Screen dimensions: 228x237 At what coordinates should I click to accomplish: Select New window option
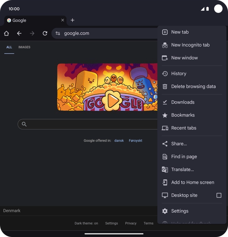click(x=192, y=58)
